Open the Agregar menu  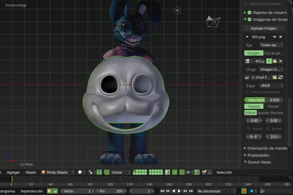coord(13,172)
